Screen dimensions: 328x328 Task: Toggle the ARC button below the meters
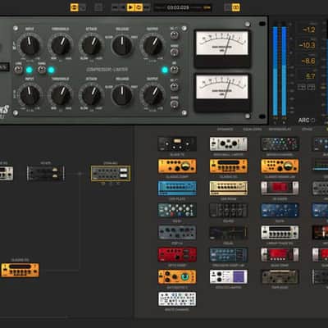[x=307, y=120]
